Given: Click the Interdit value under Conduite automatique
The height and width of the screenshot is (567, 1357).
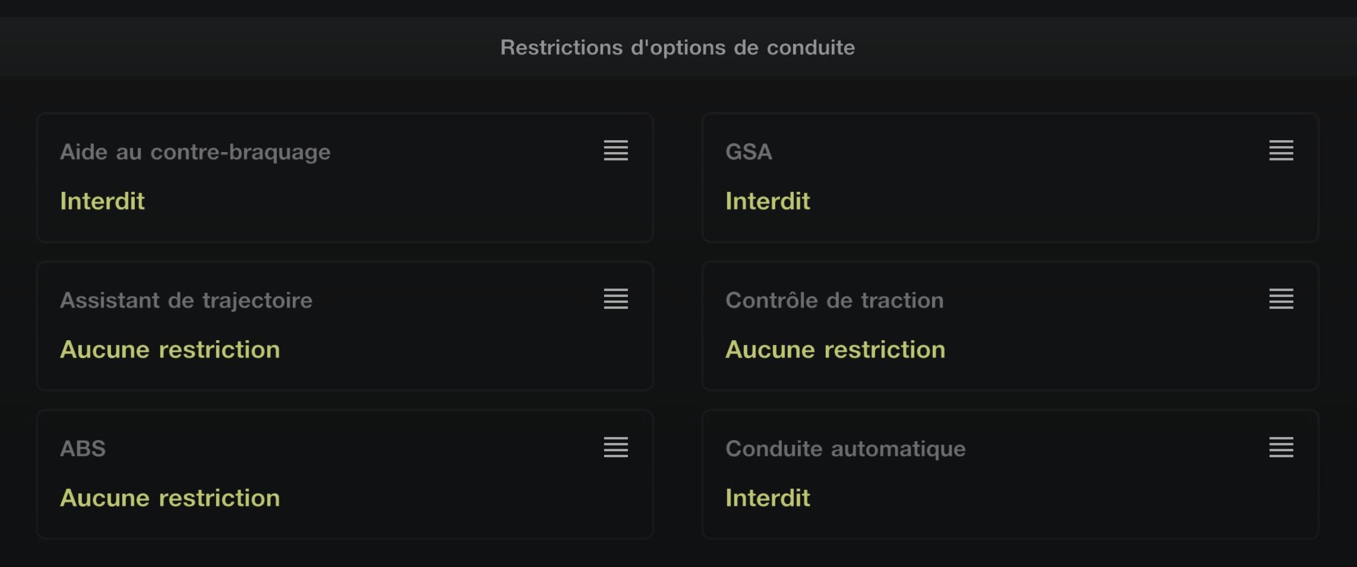Looking at the screenshot, I should tap(768, 498).
